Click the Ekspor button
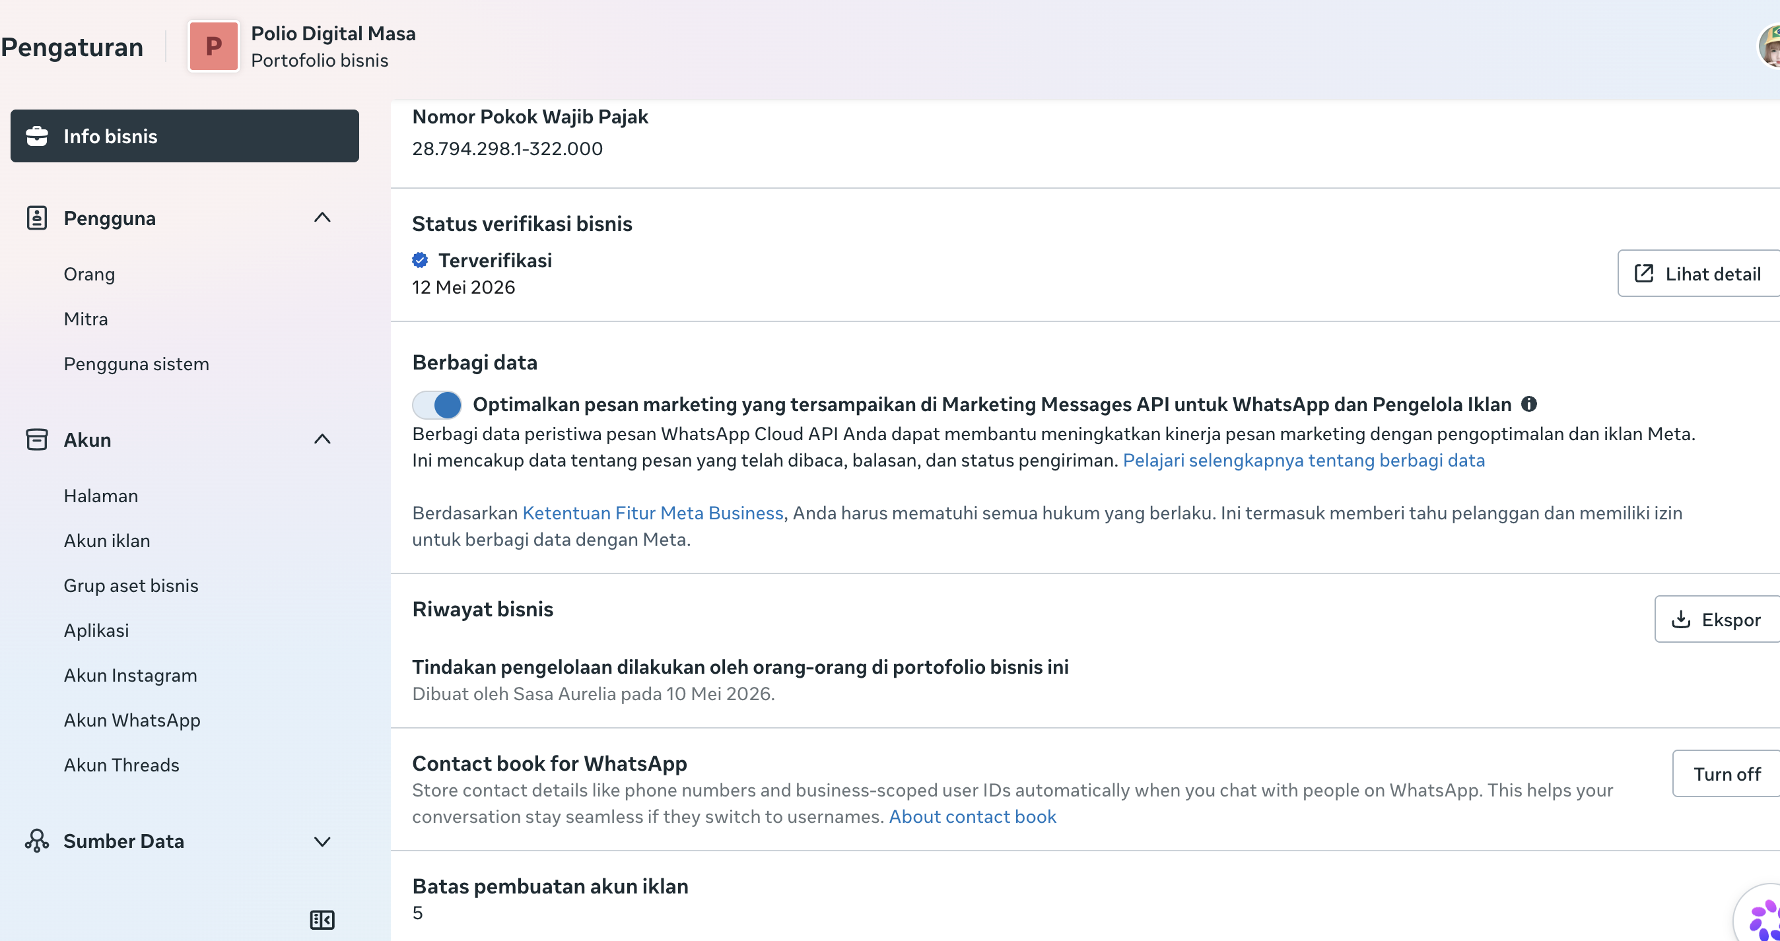 point(1717,619)
